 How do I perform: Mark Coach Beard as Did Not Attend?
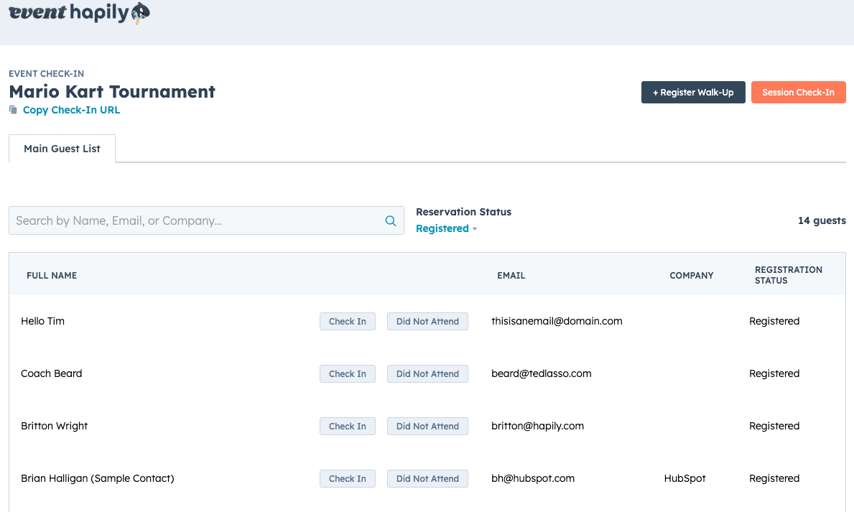point(427,374)
